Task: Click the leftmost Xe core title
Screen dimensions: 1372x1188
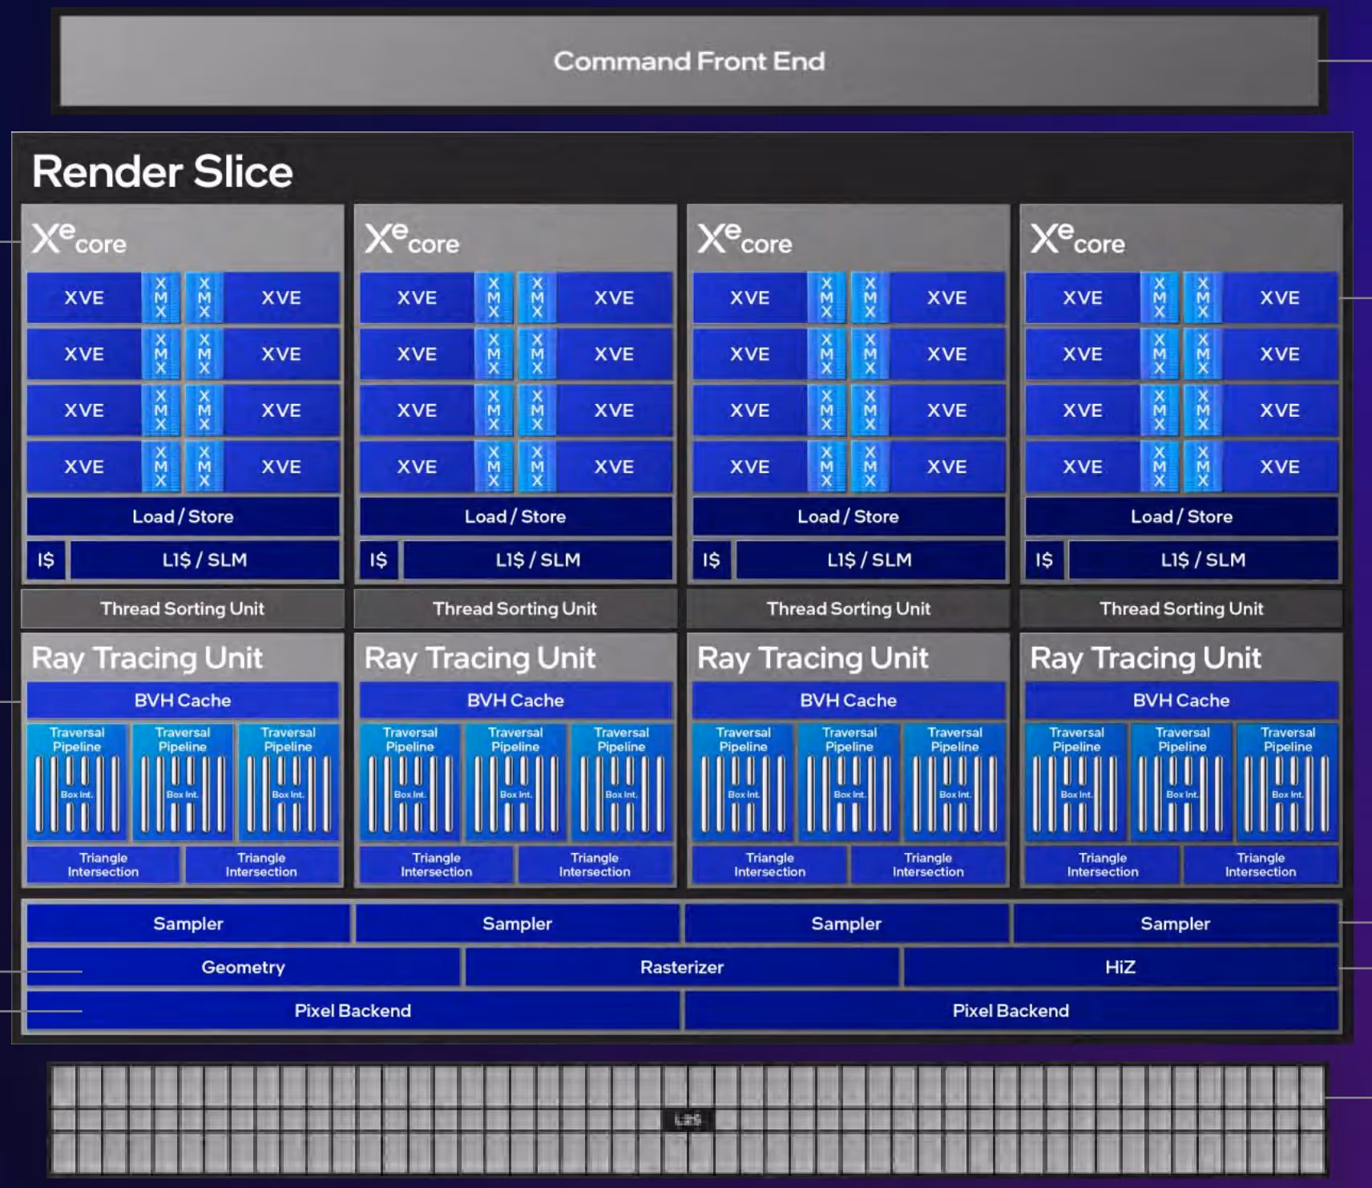Action: tap(79, 239)
